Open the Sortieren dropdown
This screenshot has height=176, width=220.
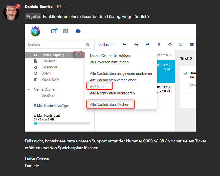[164, 55]
